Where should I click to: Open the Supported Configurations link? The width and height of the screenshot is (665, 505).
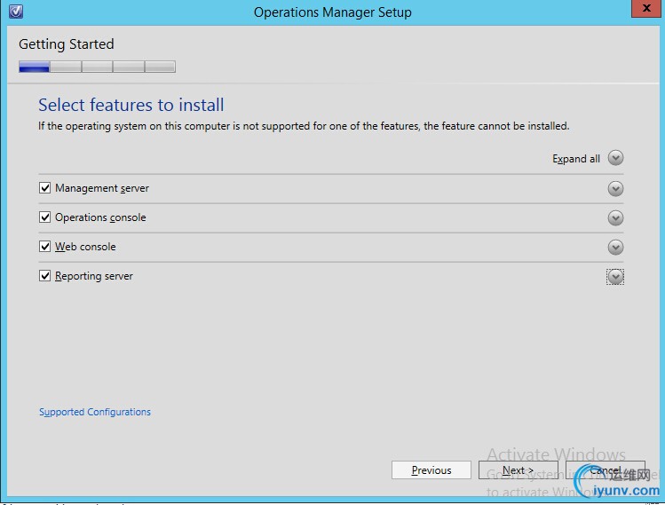(95, 412)
